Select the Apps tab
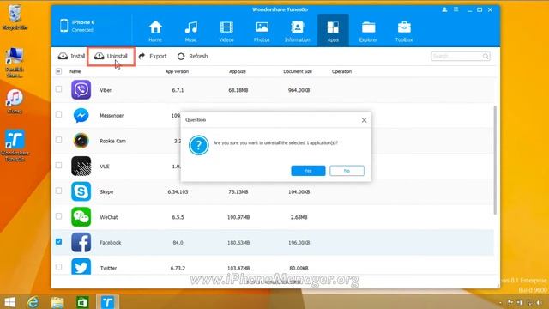 point(333,31)
